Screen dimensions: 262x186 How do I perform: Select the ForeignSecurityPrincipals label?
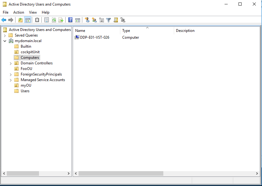coord(41,74)
